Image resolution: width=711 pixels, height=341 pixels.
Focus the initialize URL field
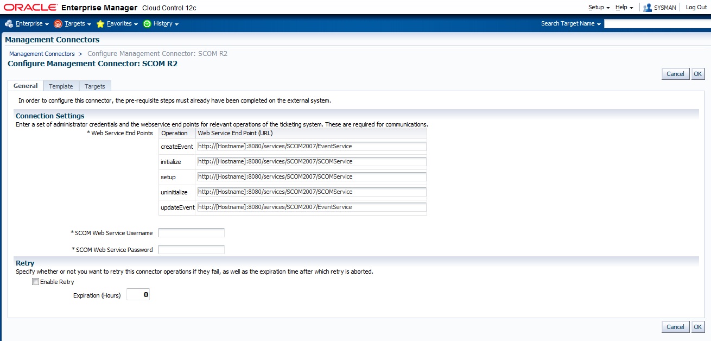click(x=312, y=162)
